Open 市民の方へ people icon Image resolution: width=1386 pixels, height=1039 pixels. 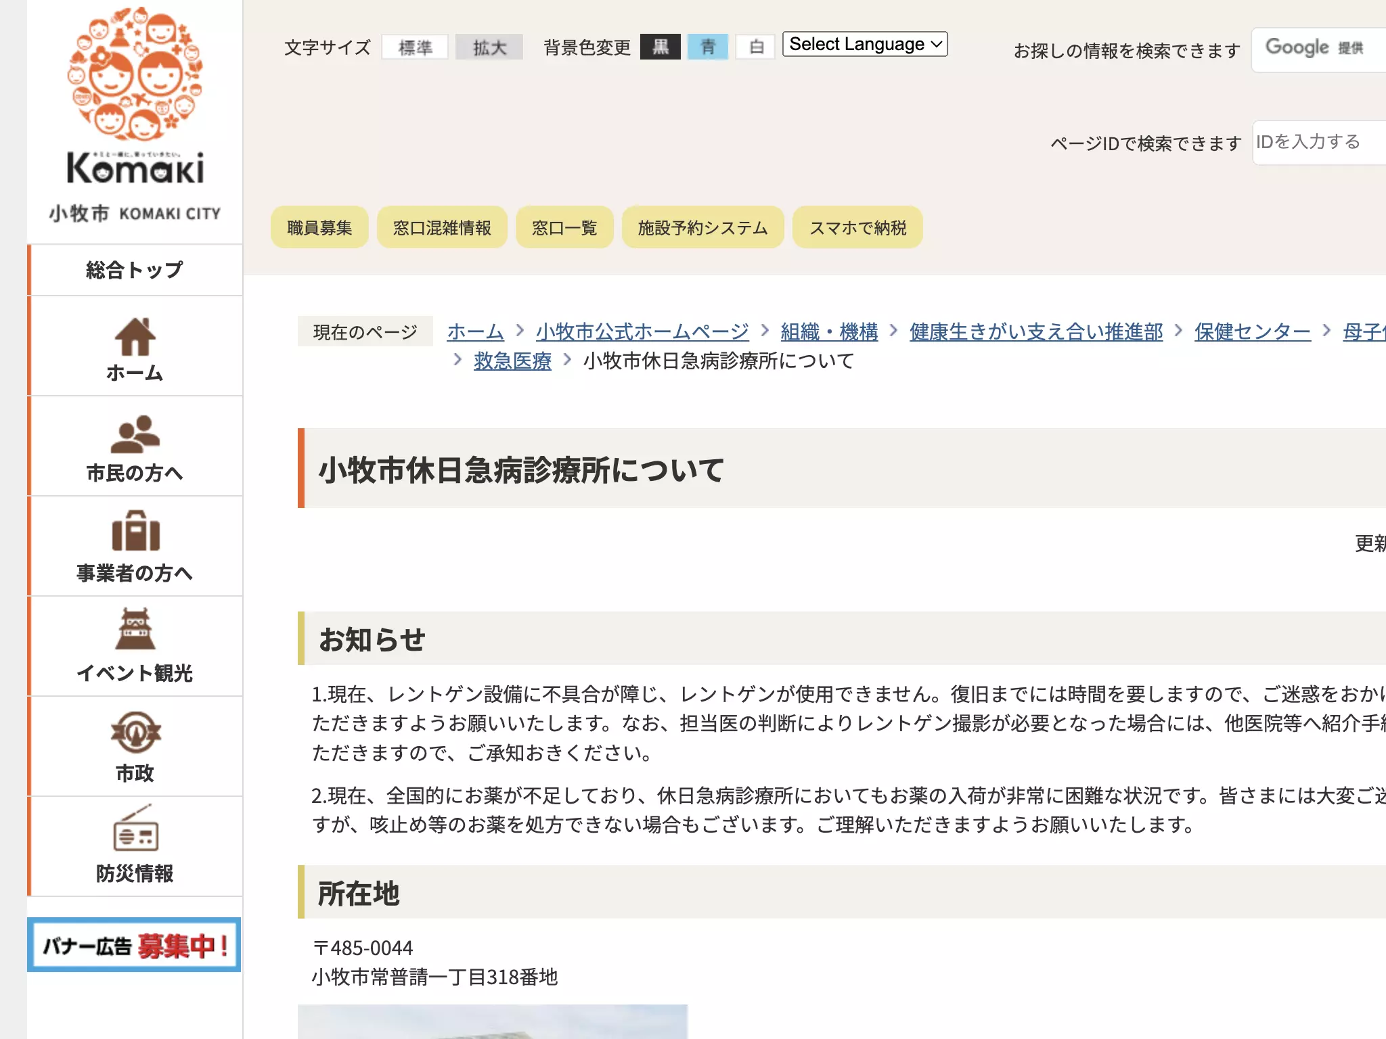coord(135,434)
